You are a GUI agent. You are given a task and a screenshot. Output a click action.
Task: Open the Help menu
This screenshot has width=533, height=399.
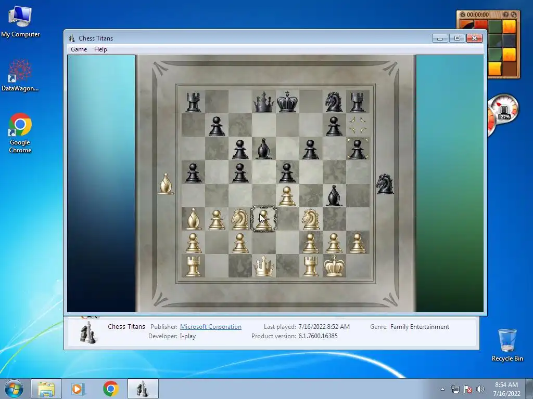point(100,49)
